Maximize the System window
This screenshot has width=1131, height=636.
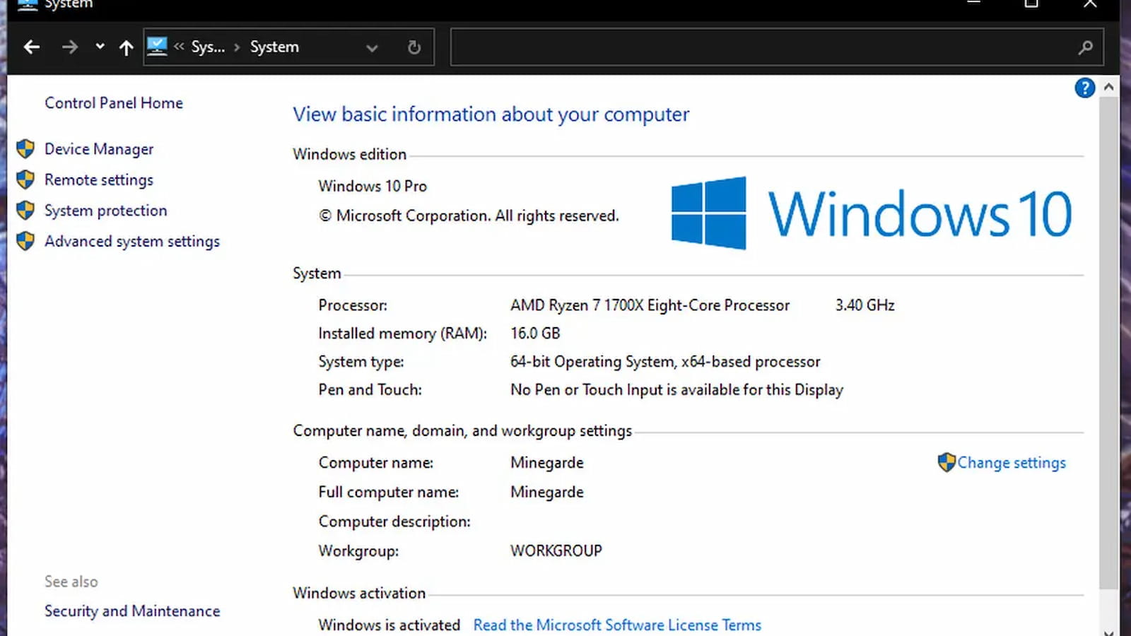(1031, 4)
